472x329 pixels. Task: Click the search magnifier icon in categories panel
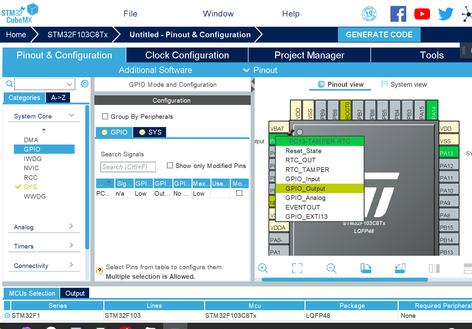point(10,84)
